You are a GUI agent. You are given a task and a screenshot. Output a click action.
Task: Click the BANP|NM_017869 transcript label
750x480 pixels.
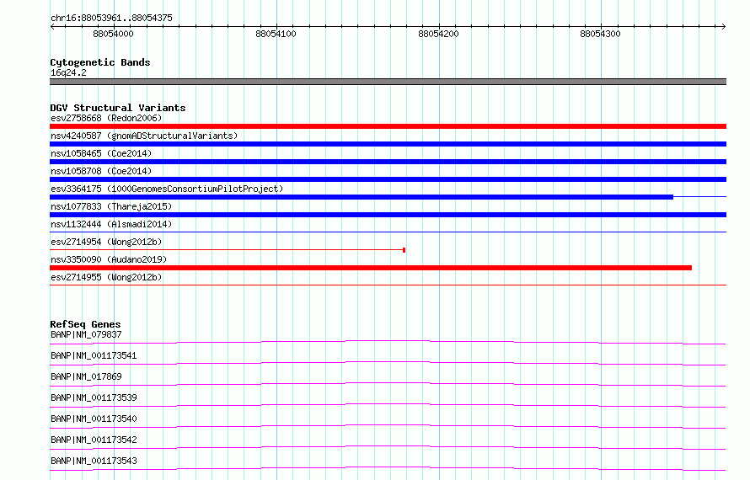pyautogui.click(x=86, y=376)
